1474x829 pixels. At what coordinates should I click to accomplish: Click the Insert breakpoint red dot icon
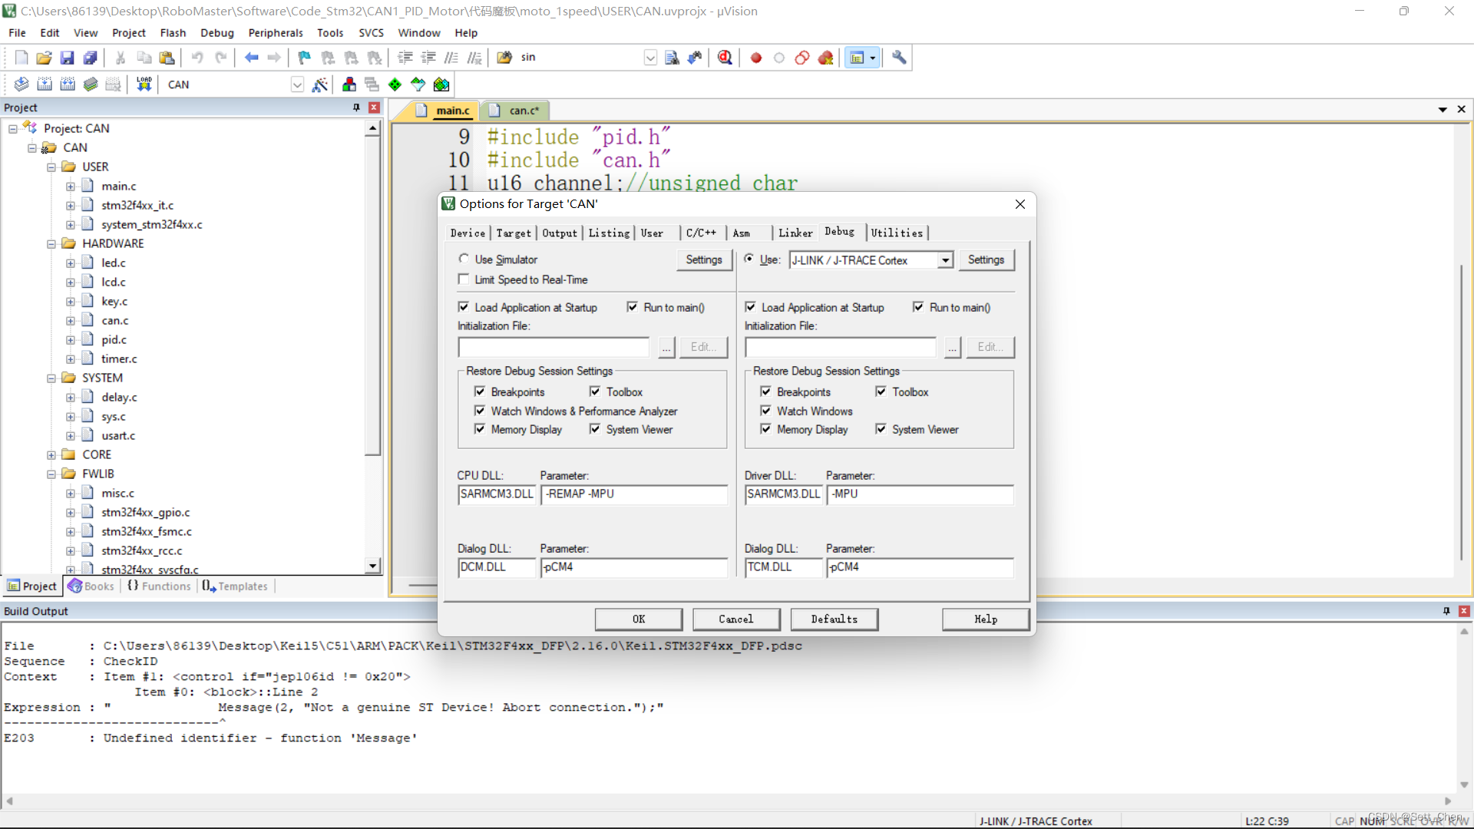click(755, 58)
